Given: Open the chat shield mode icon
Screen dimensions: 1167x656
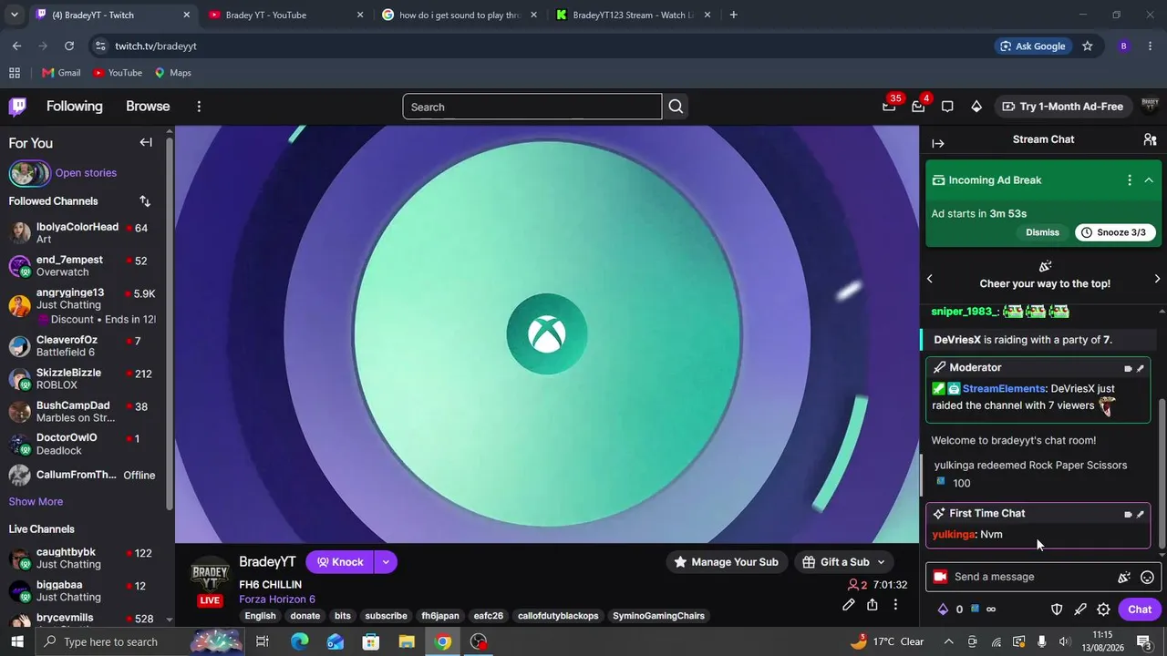Looking at the screenshot, I should [x=1058, y=610].
